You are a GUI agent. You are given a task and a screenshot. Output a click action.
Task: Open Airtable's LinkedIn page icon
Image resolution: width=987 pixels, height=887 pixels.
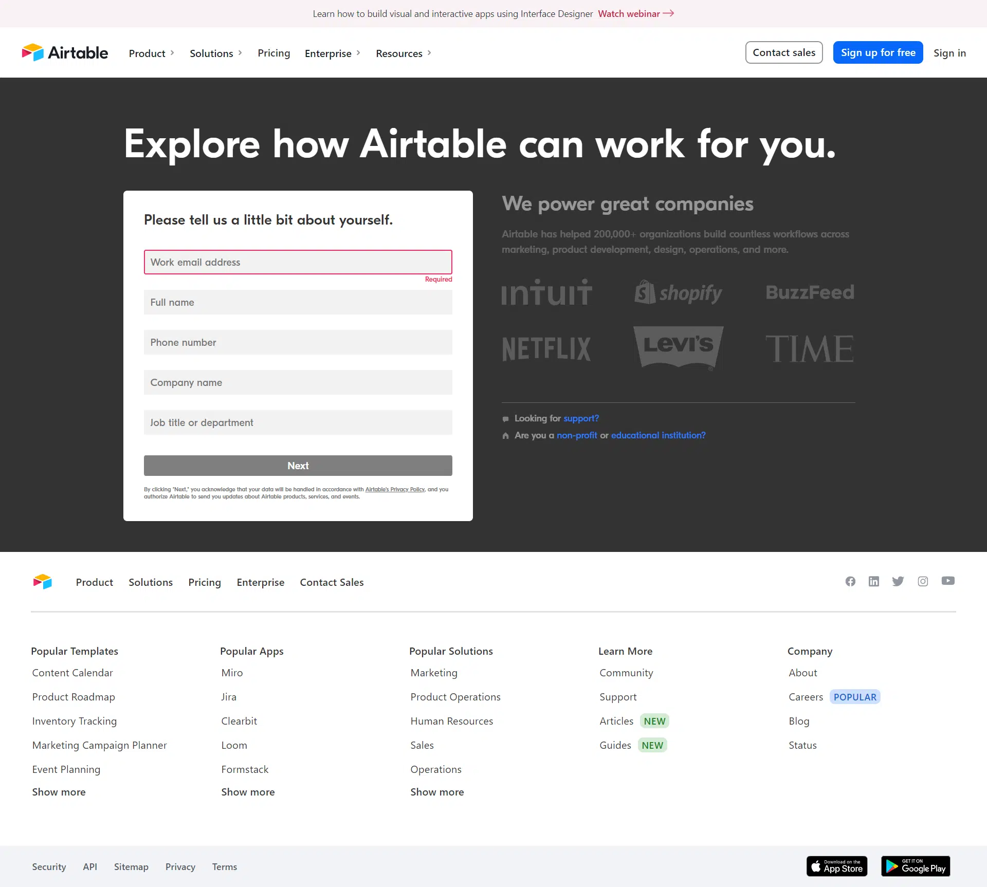874,581
